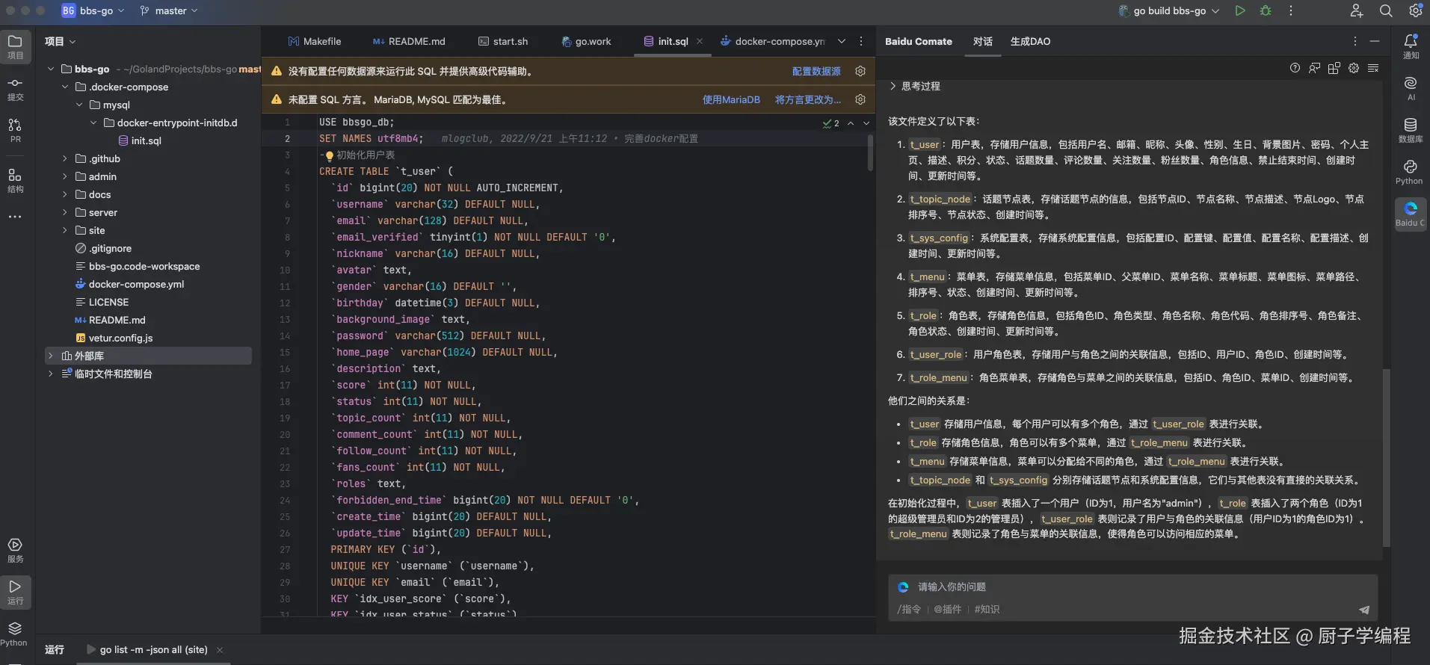Viewport: 1430px width, 665px height.
Task: Switch to the Makefile tab
Action: click(314, 41)
